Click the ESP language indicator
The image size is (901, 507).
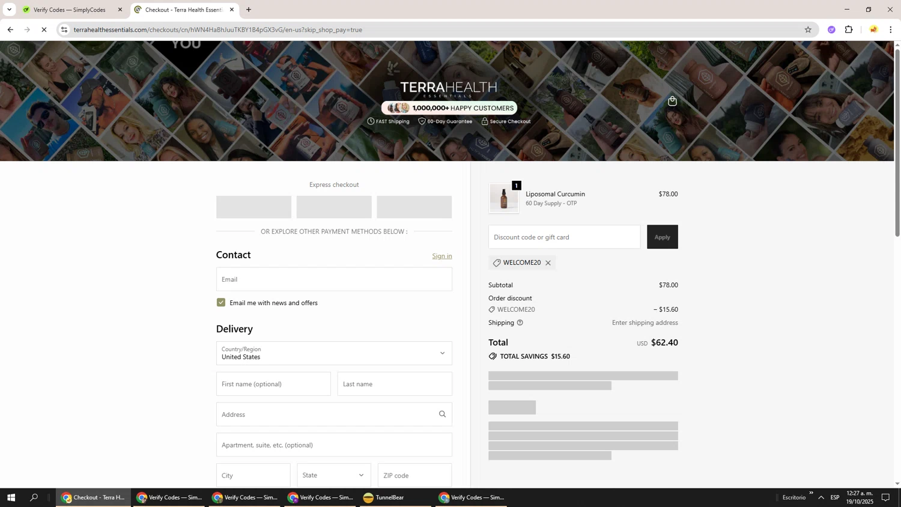(x=835, y=497)
